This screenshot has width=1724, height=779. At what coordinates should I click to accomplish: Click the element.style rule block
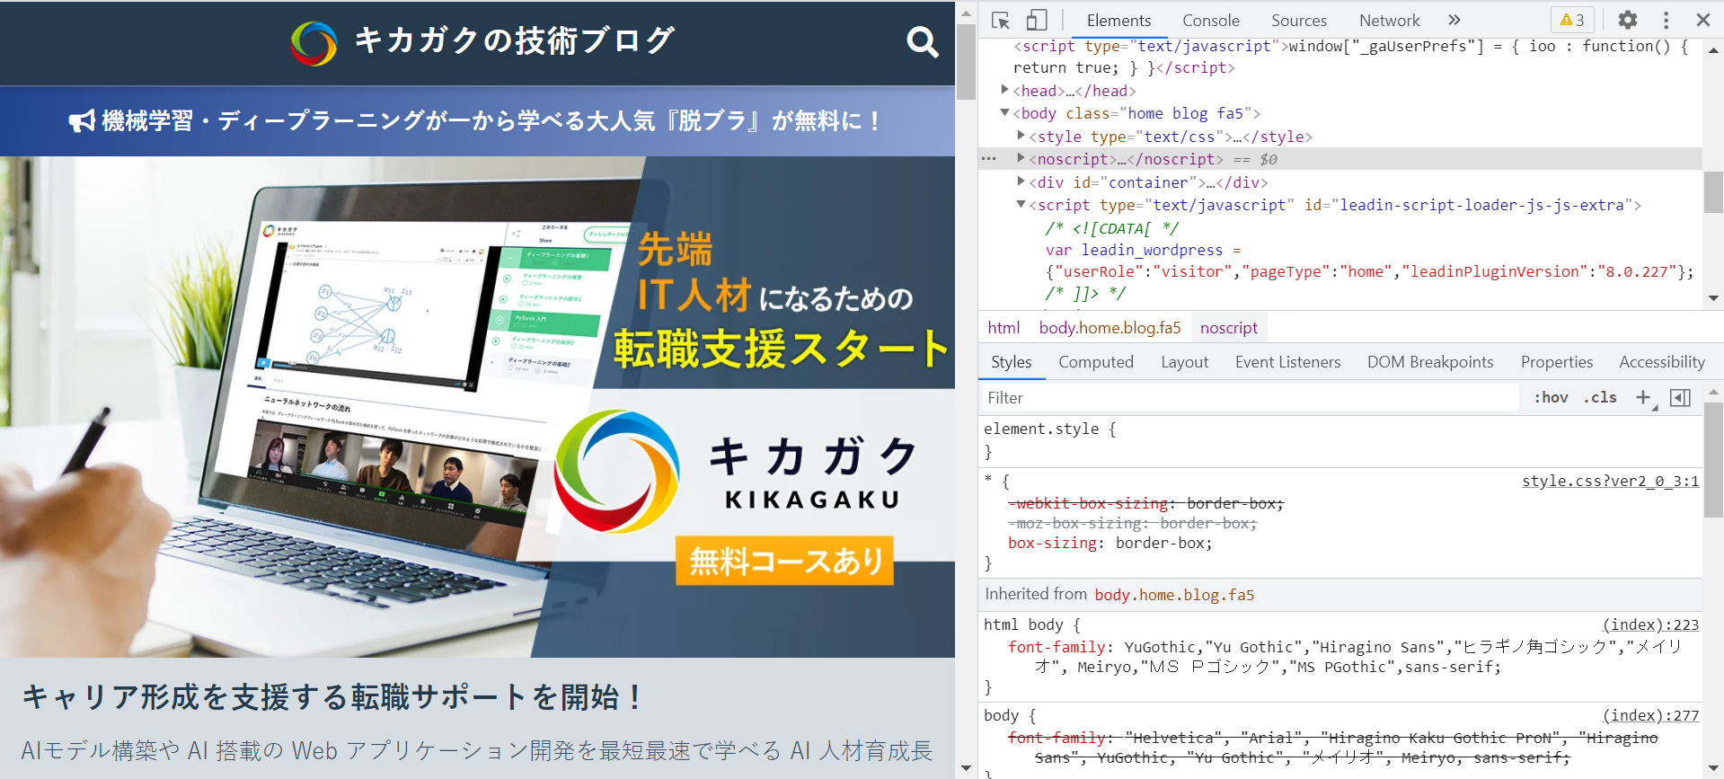[x=1340, y=440]
